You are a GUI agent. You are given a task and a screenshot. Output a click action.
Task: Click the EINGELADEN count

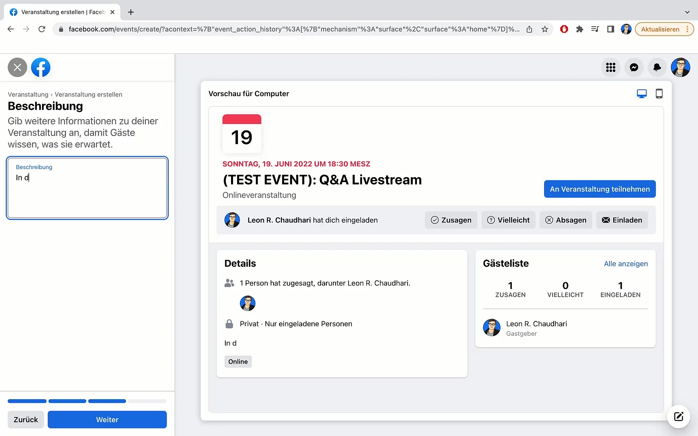620,289
